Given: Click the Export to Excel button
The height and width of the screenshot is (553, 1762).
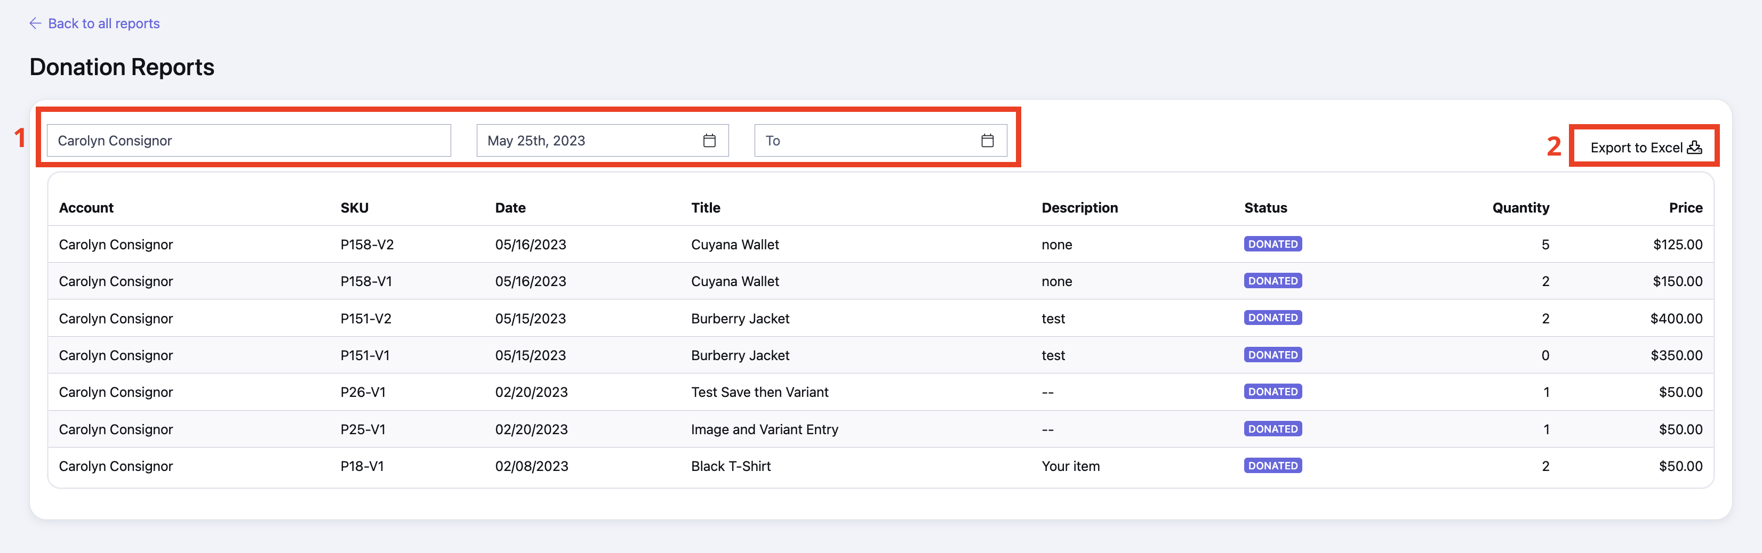Looking at the screenshot, I should [1646, 148].
